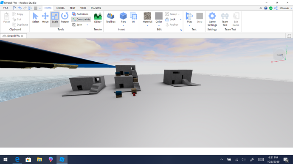The image size is (293, 164).
Task: Click the Redo arrow icon
Action: [25, 8]
